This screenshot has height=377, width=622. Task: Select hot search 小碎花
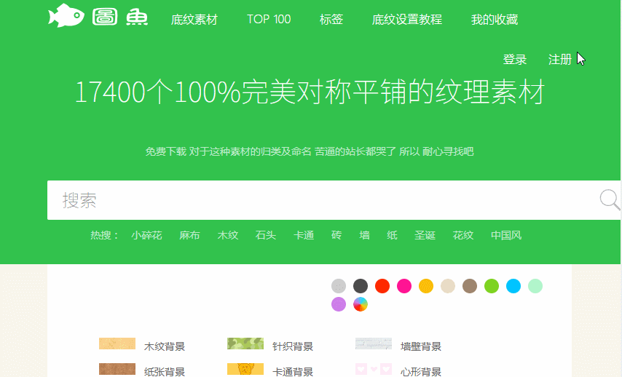pyautogui.click(x=147, y=236)
